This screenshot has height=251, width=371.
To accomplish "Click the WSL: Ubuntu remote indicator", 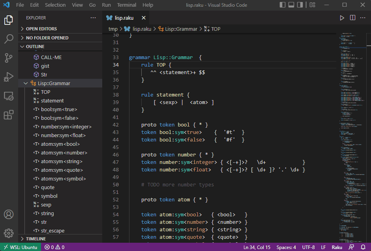I will 21,247.
